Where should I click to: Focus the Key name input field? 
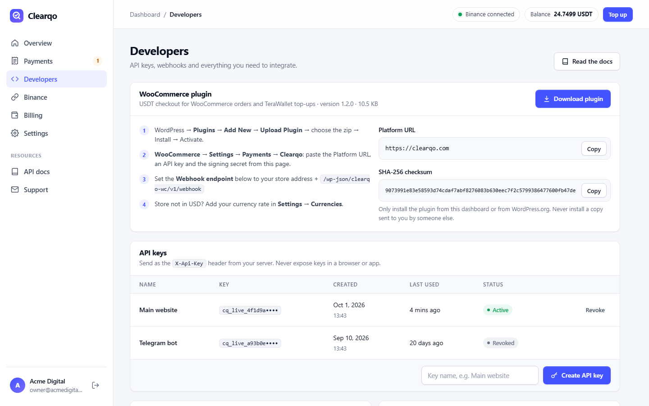pyautogui.click(x=480, y=375)
